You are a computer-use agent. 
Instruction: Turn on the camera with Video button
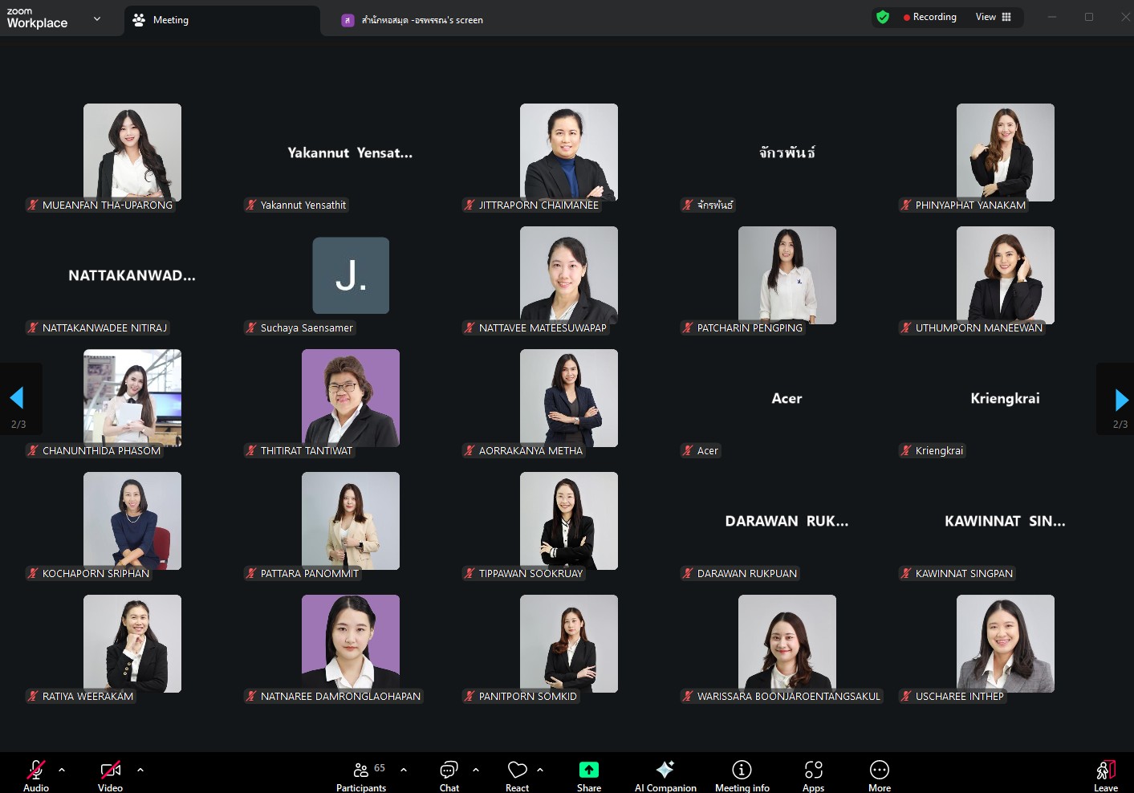pyautogui.click(x=110, y=775)
